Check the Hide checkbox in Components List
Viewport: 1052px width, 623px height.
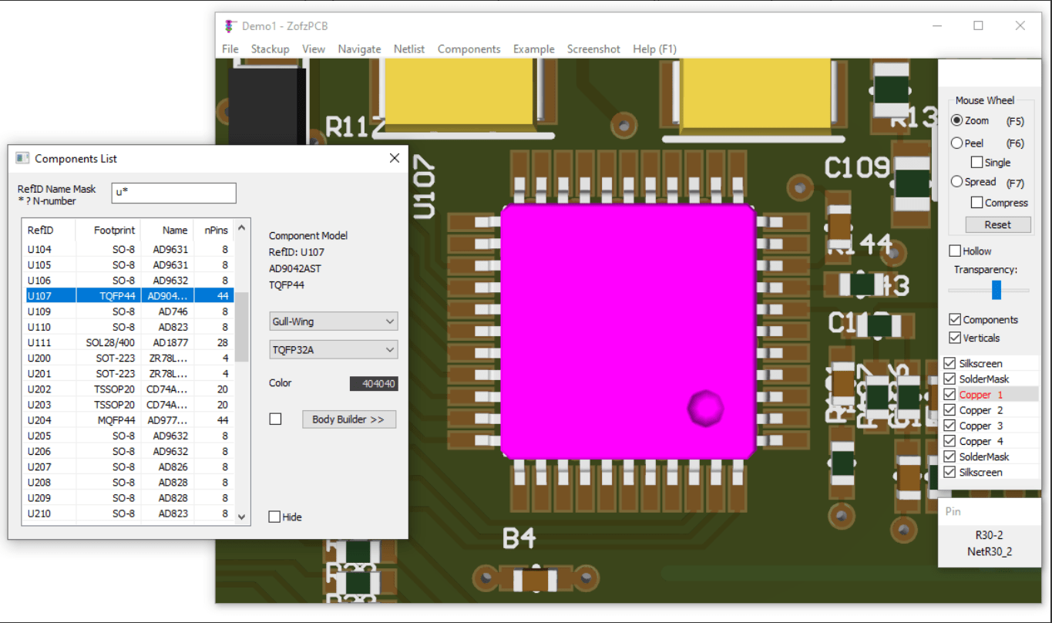point(274,517)
